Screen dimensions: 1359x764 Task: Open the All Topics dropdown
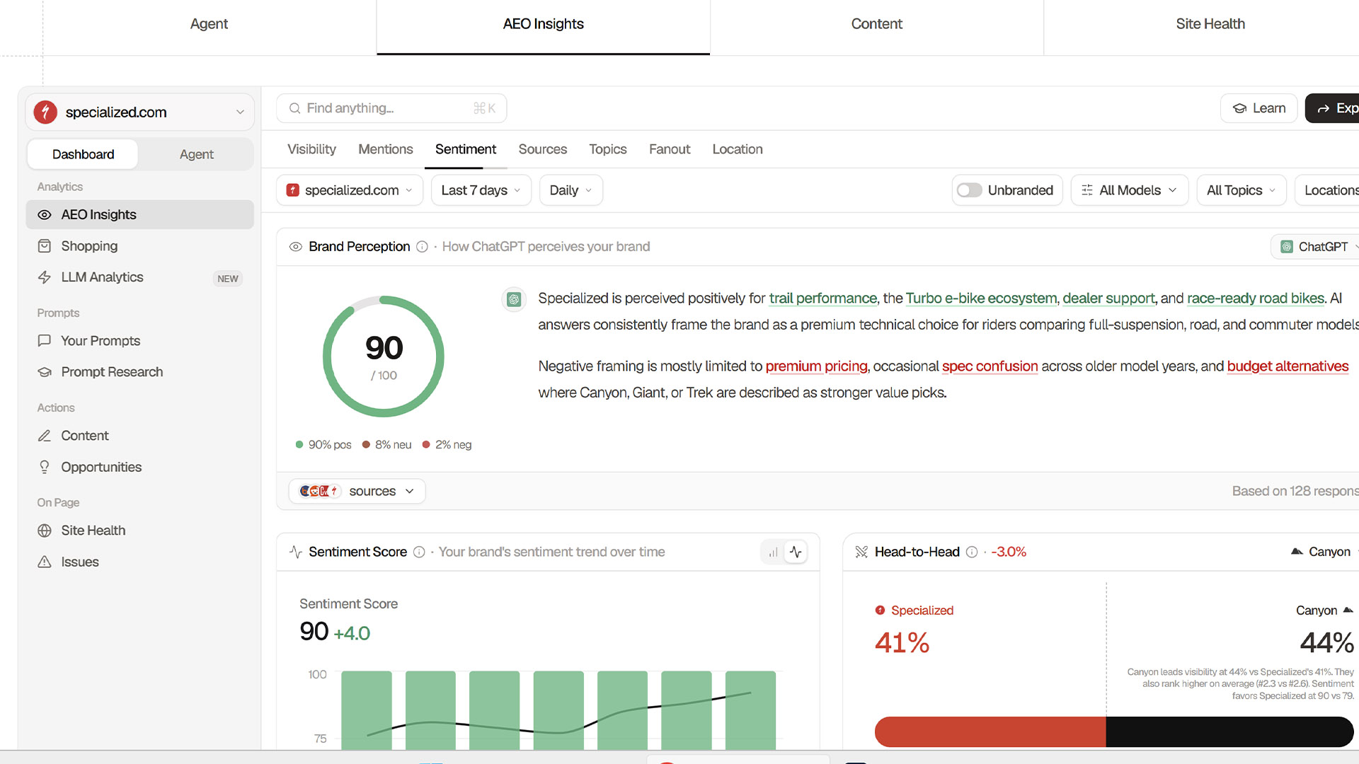(1242, 190)
